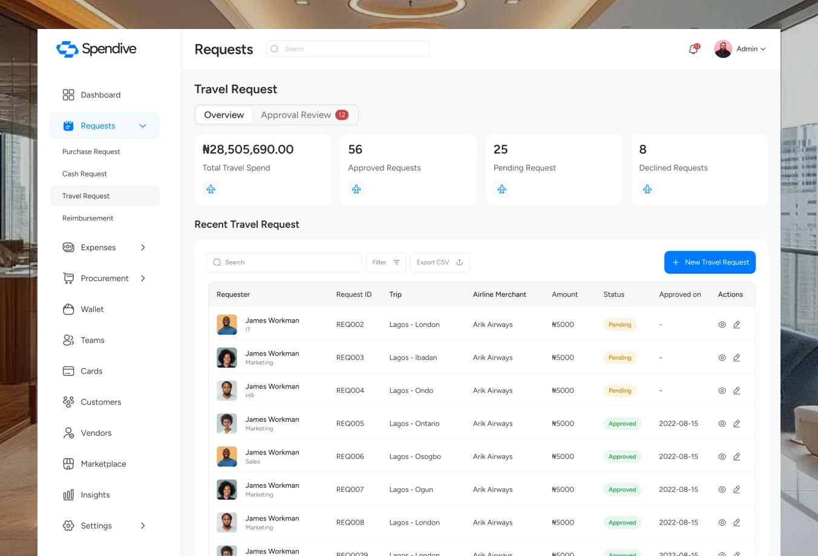The height and width of the screenshot is (556, 818).
Task: View request REQ007 with eye icon
Action: tap(722, 490)
